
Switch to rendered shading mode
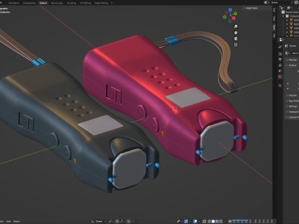(221, 222)
